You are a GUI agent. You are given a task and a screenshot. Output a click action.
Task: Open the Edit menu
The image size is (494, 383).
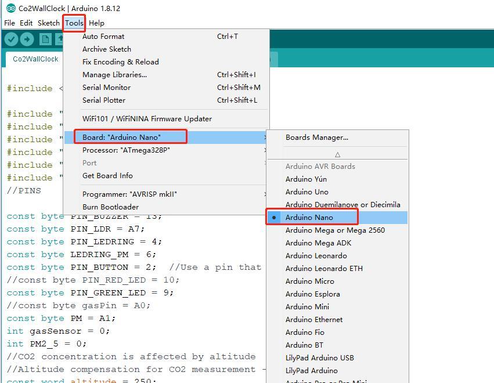coord(26,23)
